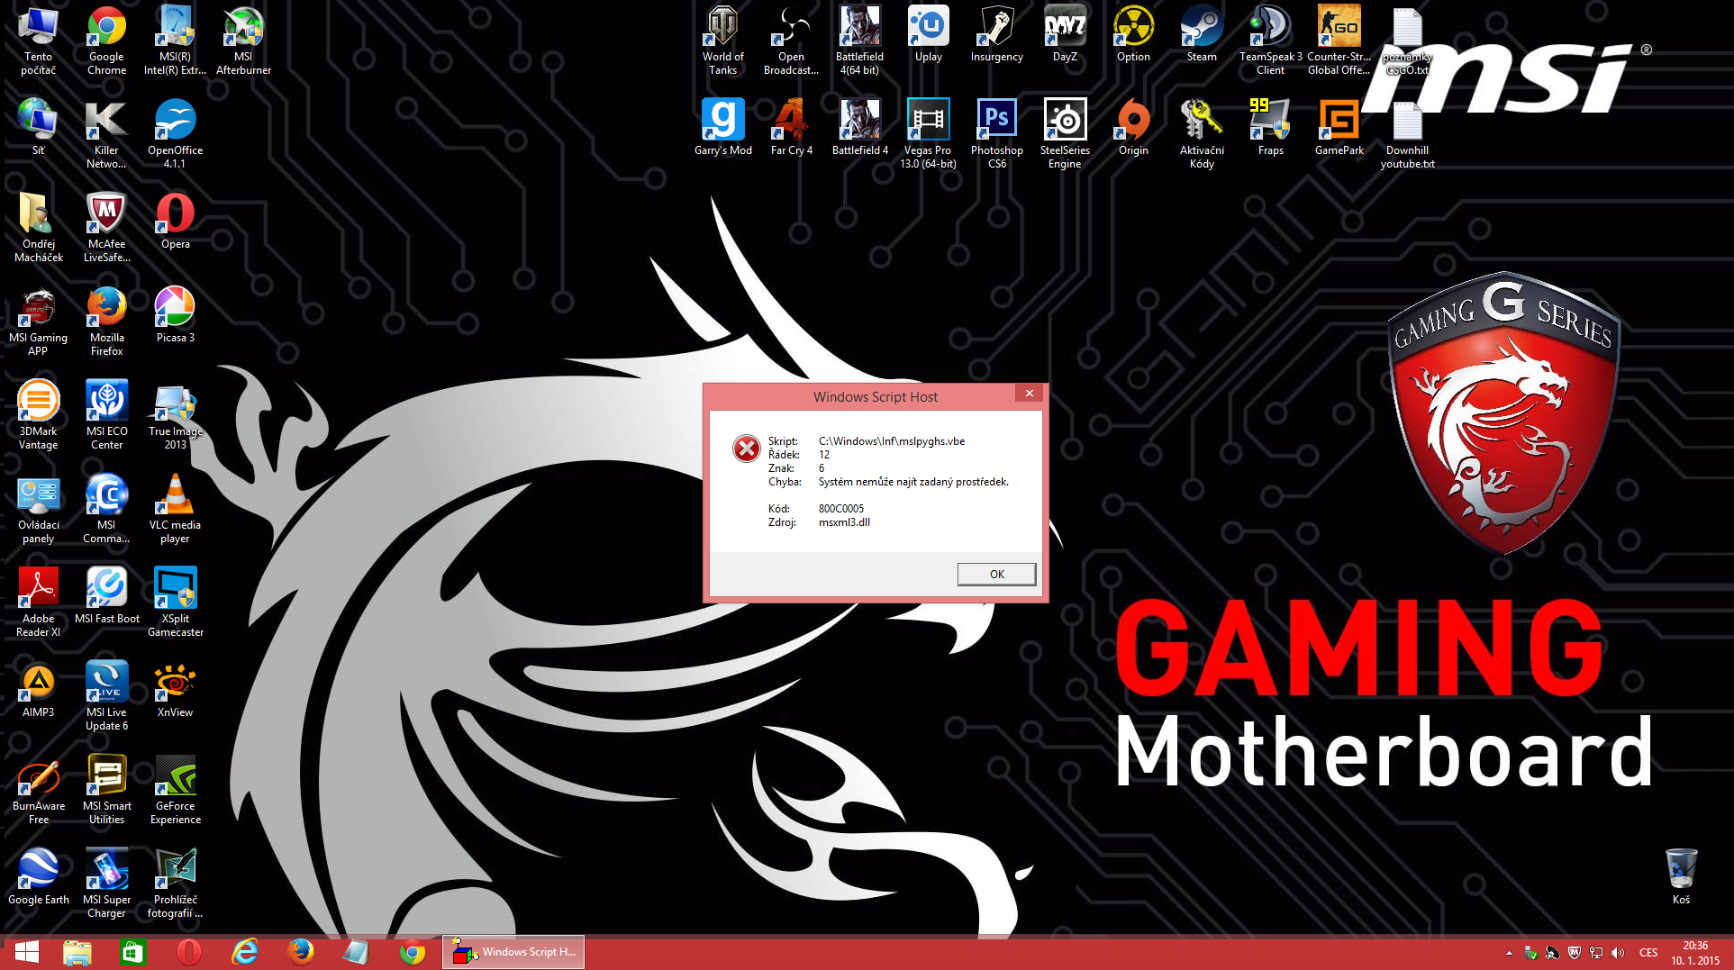
Task: Switch the CES keyboard language indicator
Action: click(x=1648, y=953)
